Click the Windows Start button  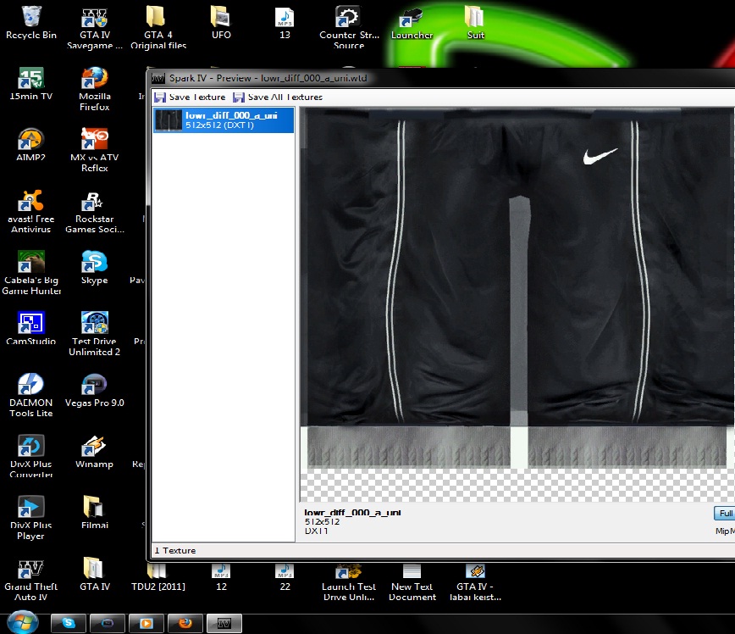23,623
